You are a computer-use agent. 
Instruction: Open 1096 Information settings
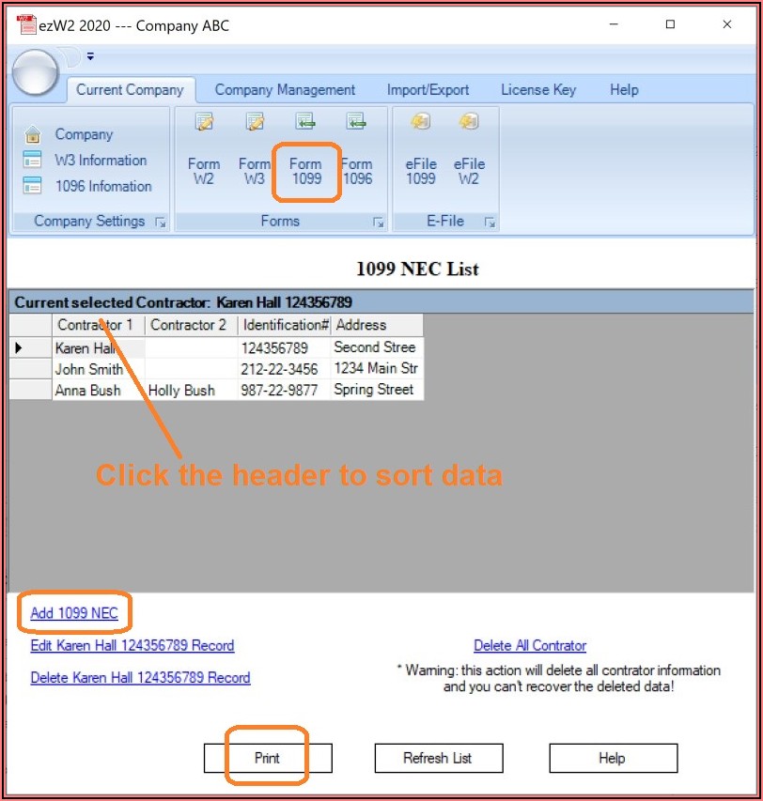click(x=102, y=186)
